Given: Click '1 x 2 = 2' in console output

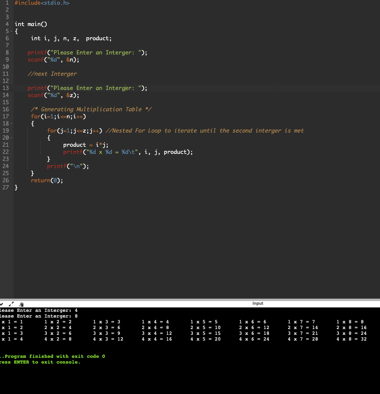Looking at the screenshot, I should (x=58, y=322).
